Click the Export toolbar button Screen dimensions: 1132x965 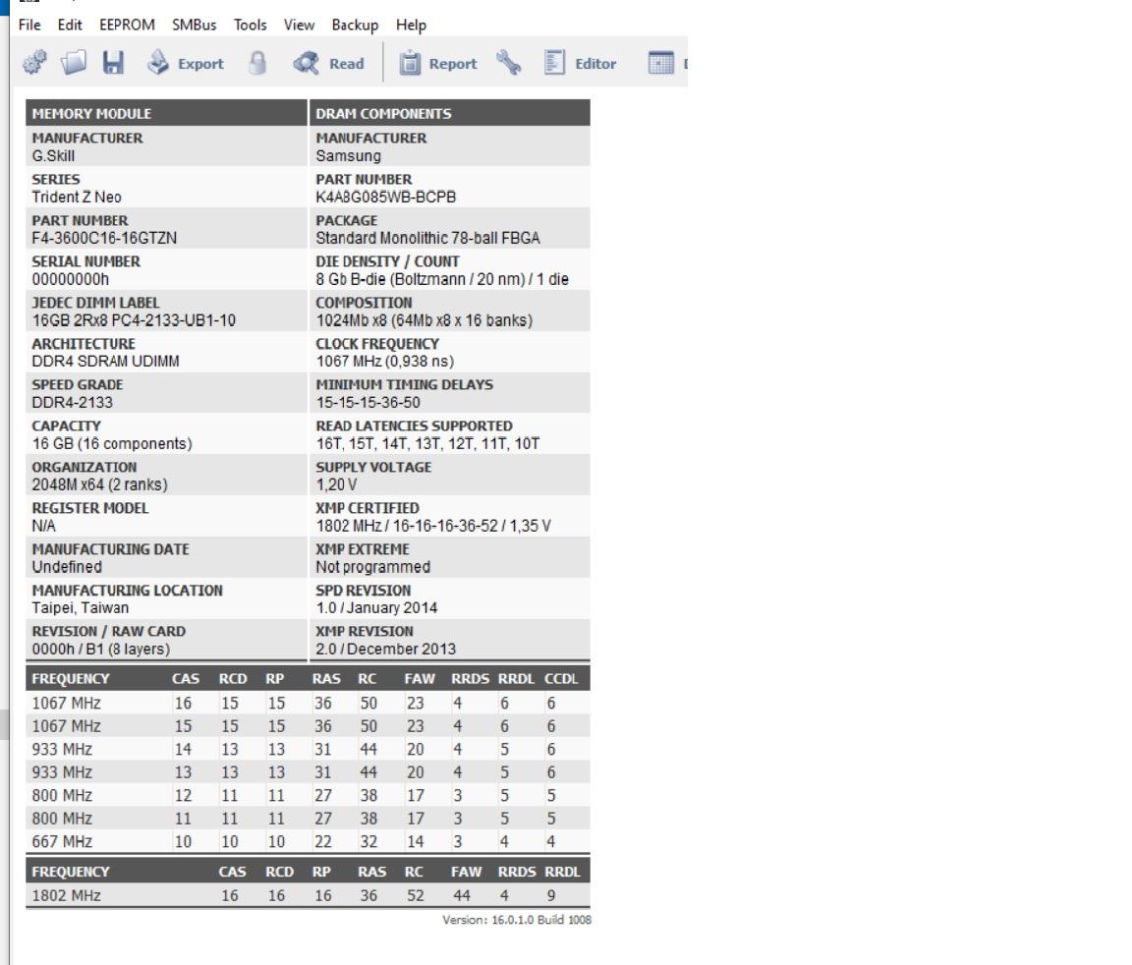pyautogui.click(x=186, y=64)
